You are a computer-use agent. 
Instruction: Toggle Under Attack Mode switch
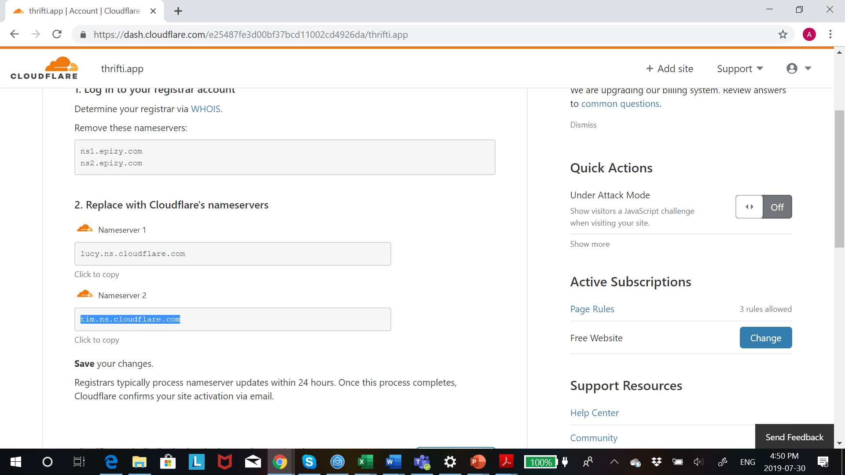[764, 207]
